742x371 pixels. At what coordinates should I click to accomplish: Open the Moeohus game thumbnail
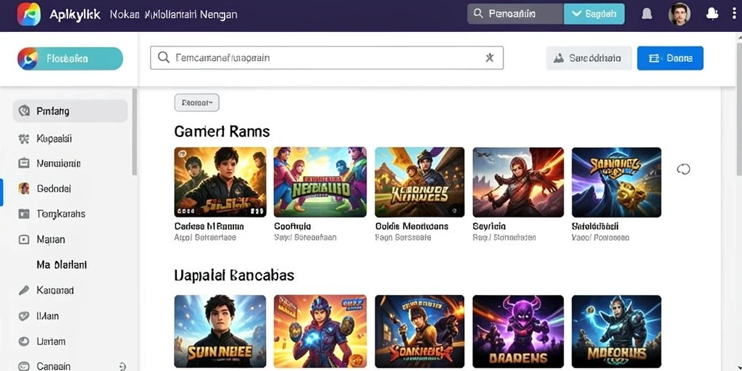click(616, 331)
